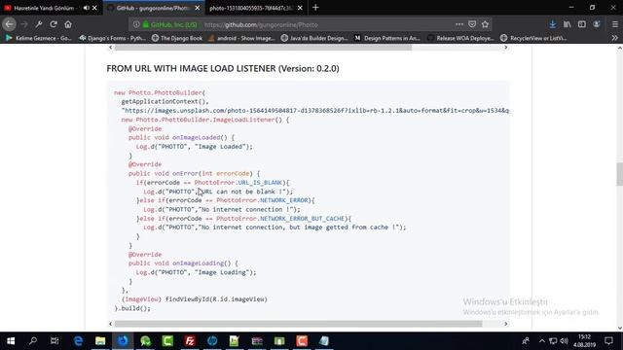
Task: Click heading FROM URL WITH IMAGE LOAD LISTENER
Action: click(223, 68)
